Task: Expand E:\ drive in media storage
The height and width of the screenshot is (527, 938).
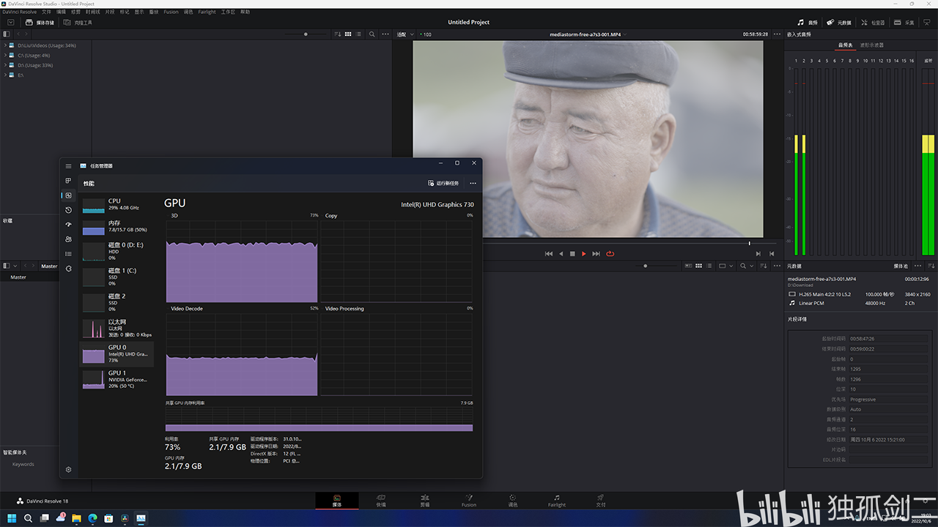Action: (5, 75)
